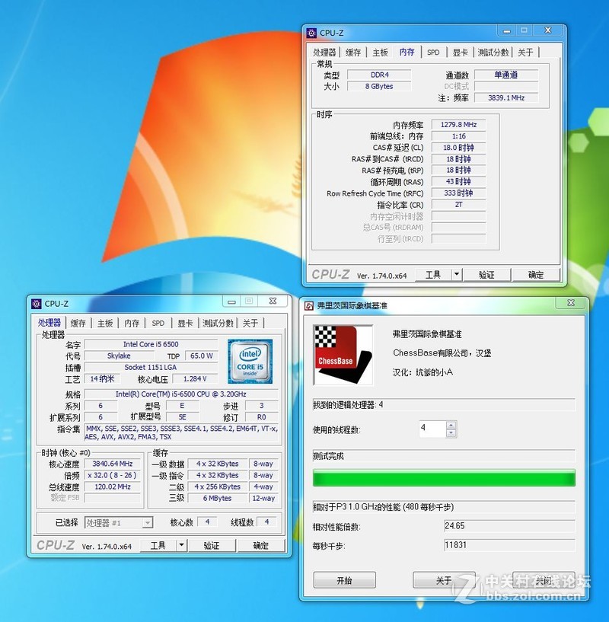Viewport: 609px width, 622px height.
Task: Click the Intel Core i5 inside logo
Action: click(250, 361)
